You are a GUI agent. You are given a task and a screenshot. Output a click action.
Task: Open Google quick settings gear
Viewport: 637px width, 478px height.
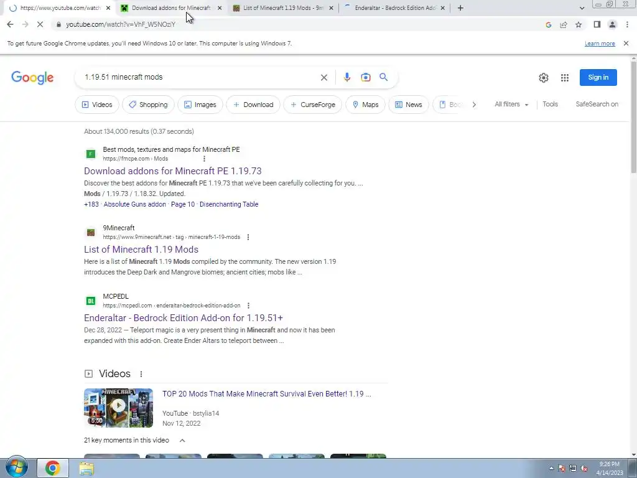point(544,78)
